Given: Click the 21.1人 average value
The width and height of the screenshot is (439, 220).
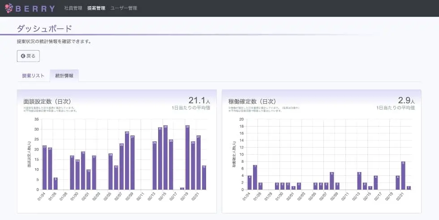Looking at the screenshot, I should [x=199, y=100].
